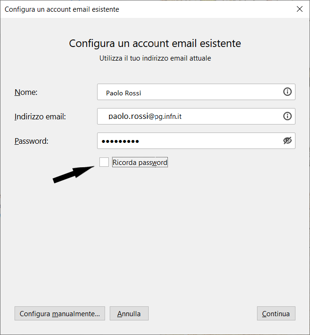The width and height of the screenshot is (310, 335).
Task: Click the info icon in email address field
Action: point(287,116)
